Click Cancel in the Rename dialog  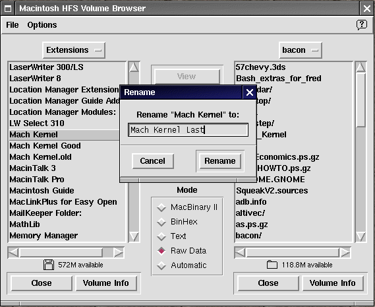tap(153, 161)
